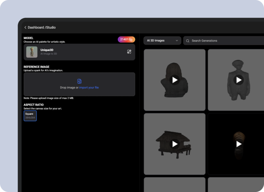The image size is (264, 192).
Task: Click the back chevron beside Dashboard
Action: point(25,27)
